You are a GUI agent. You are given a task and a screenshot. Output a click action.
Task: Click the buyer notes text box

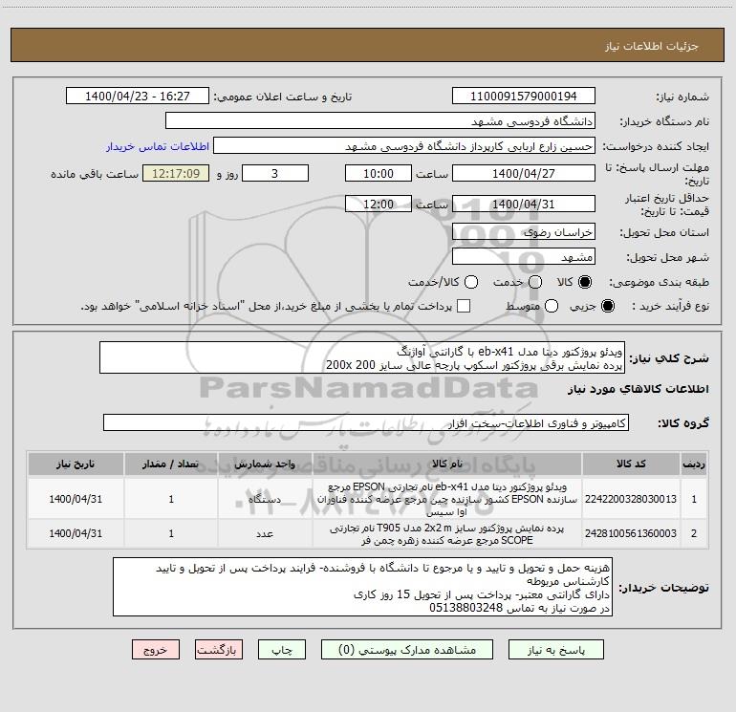pyautogui.click(x=362, y=587)
